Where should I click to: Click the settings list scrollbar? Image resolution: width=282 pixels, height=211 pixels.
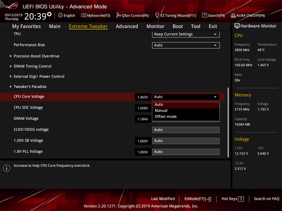pyautogui.click(x=228, y=122)
